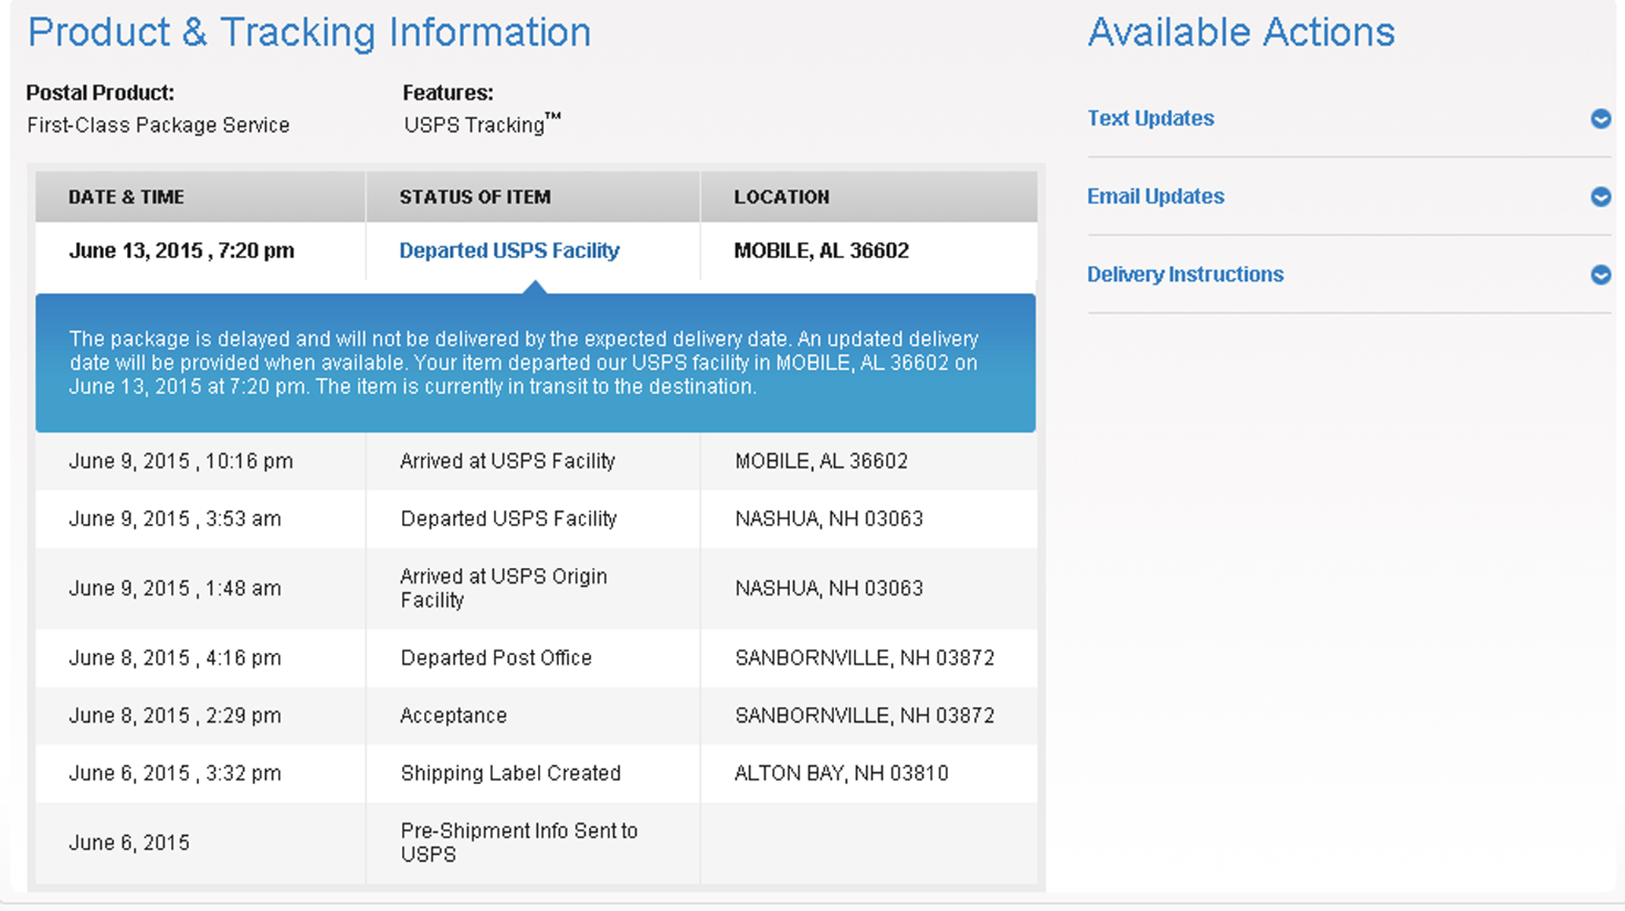Select the June 9 10:16 pm arrival row
The width and height of the screenshot is (1625, 911).
(x=536, y=462)
